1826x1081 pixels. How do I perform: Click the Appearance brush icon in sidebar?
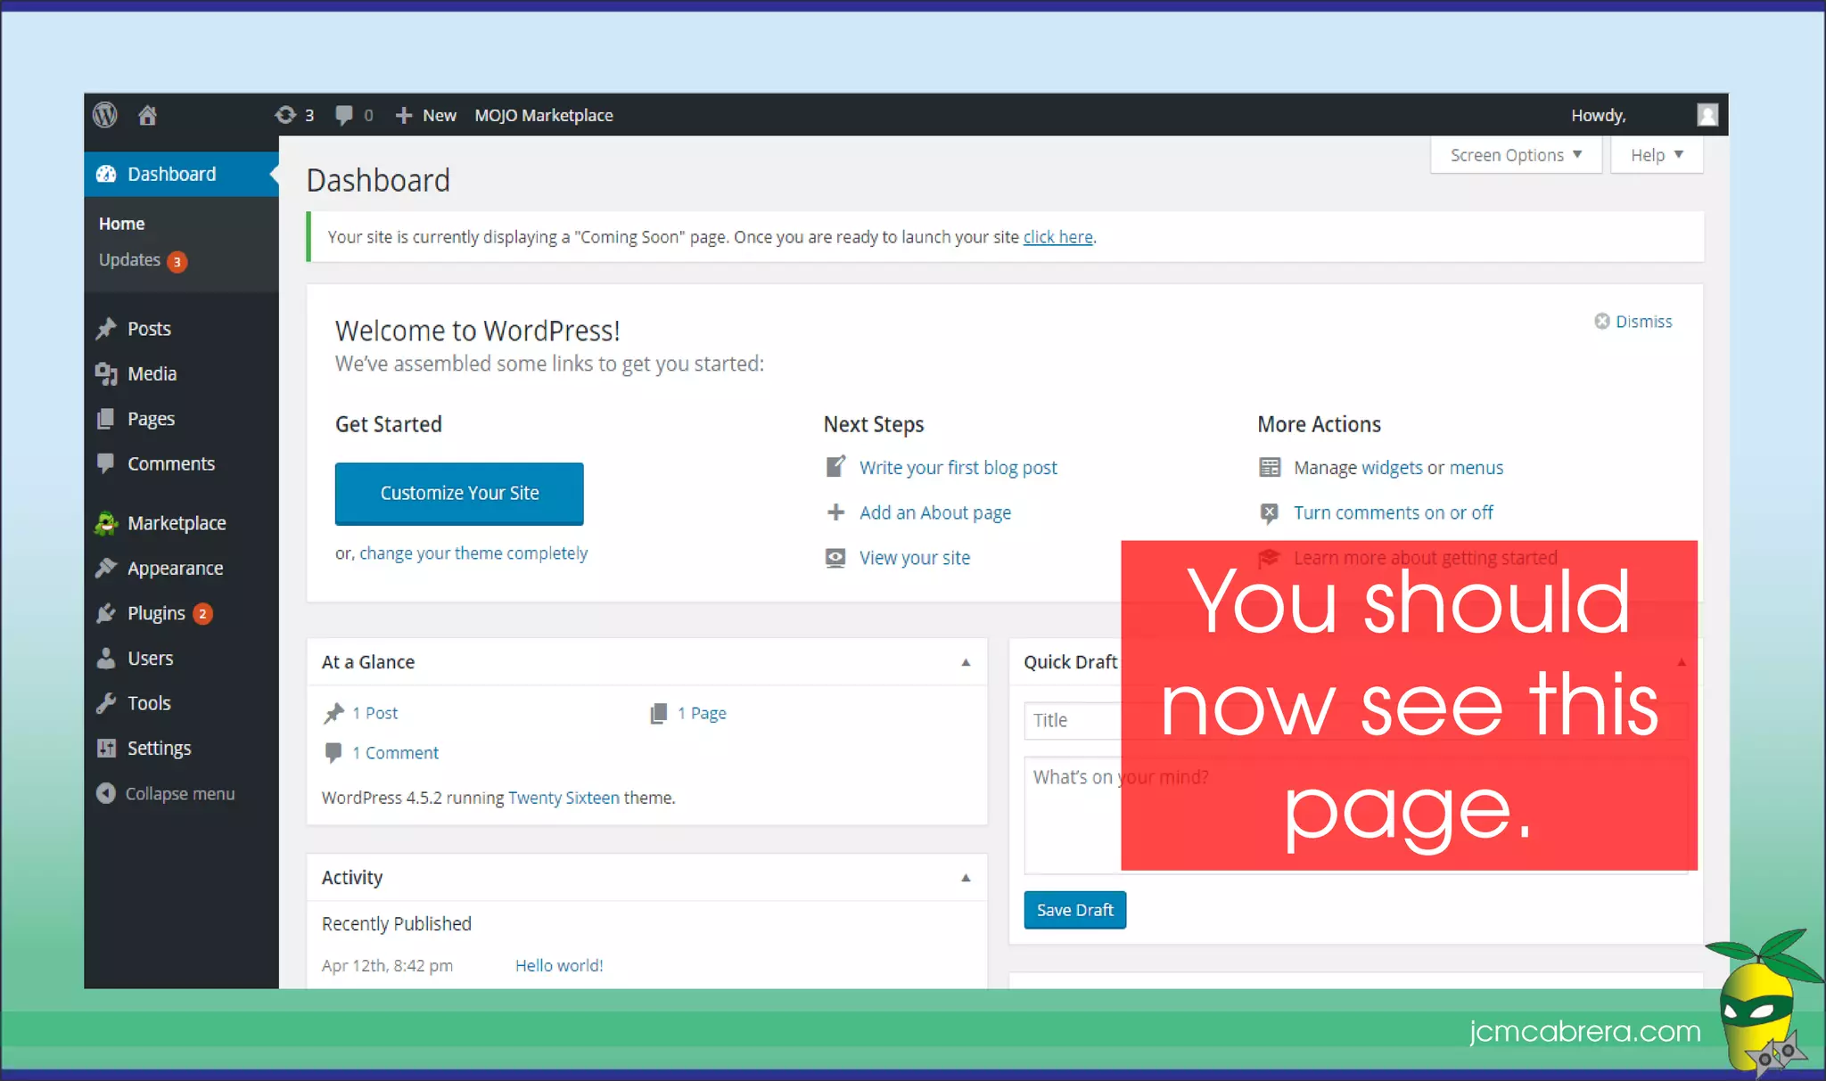106,568
